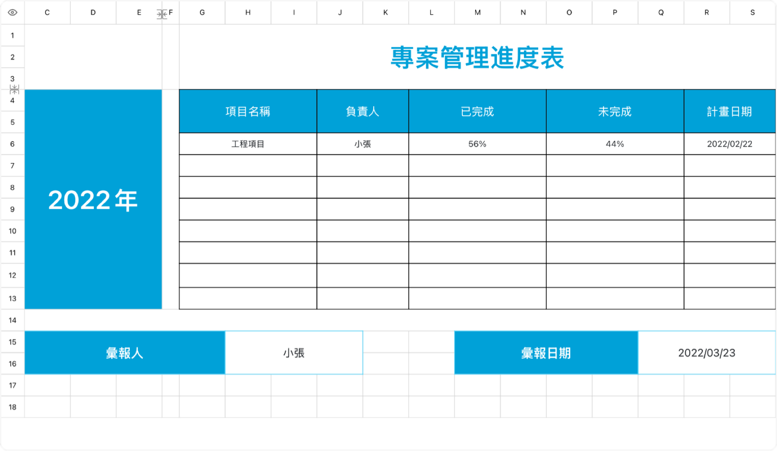The height and width of the screenshot is (451, 777).
Task: Click the 已完成 header cell
Action: click(x=478, y=111)
